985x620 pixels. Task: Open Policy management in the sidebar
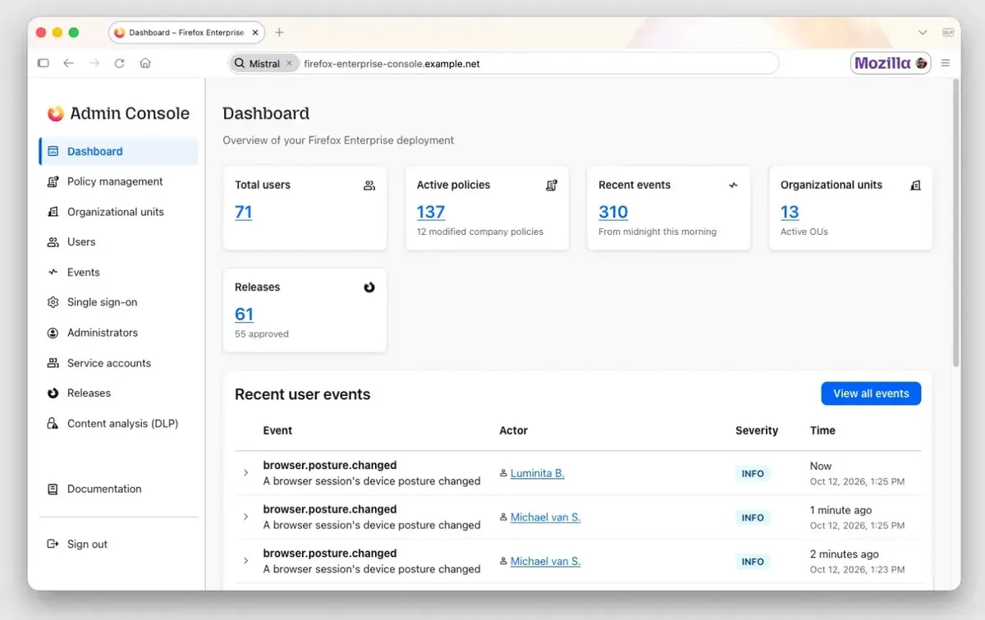tap(119, 181)
